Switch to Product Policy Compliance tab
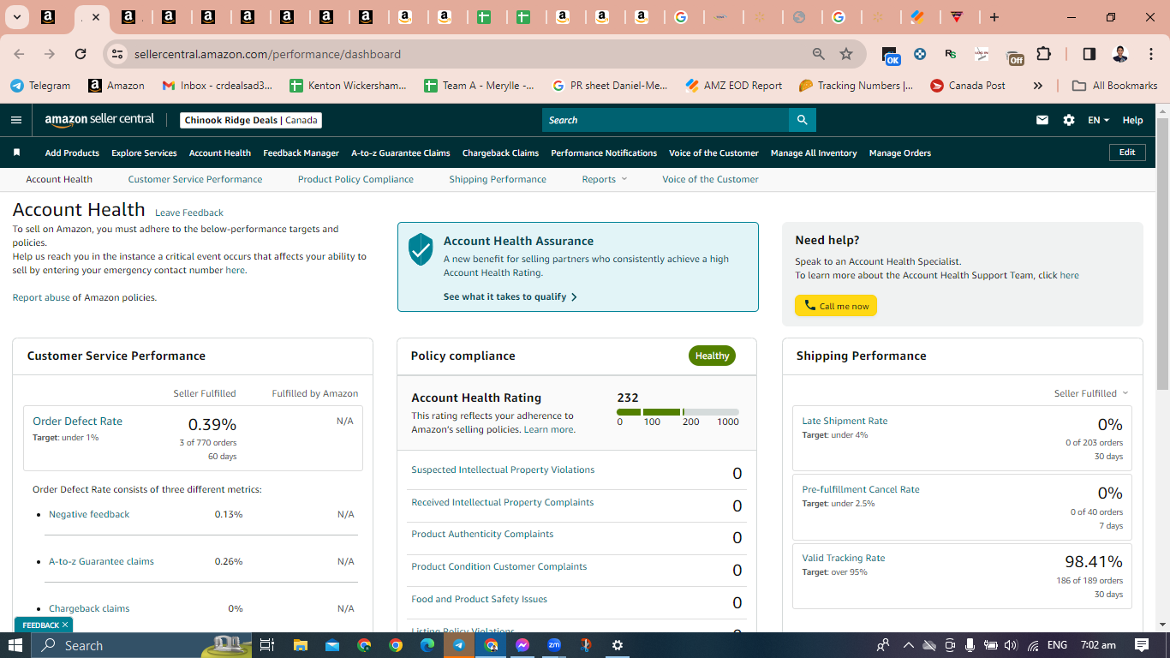1170x658 pixels. coord(355,179)
